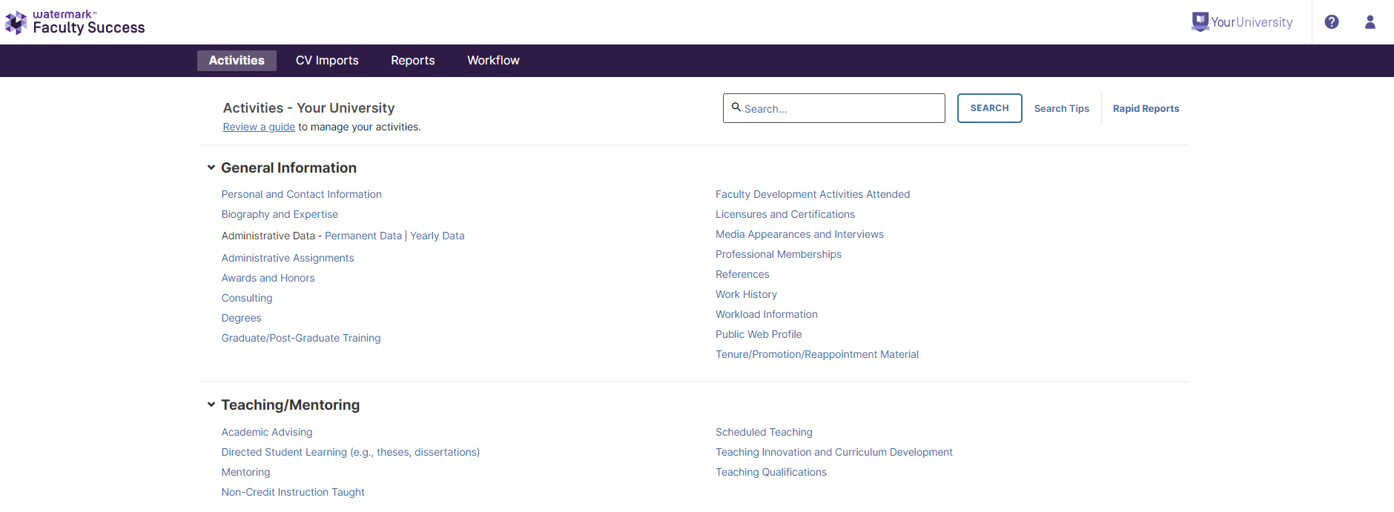Open Professional Memberships
The width and height of the screenshot is (1394, 512).
pyautogui.click(x=779, y=254)
